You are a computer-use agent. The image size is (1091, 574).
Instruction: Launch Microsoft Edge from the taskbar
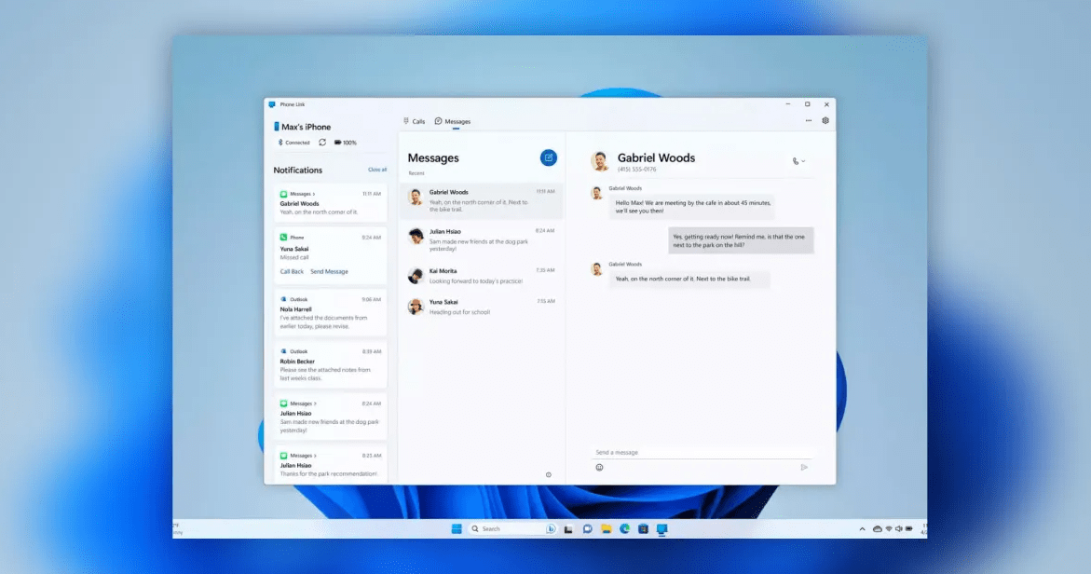tap(625, 528)
